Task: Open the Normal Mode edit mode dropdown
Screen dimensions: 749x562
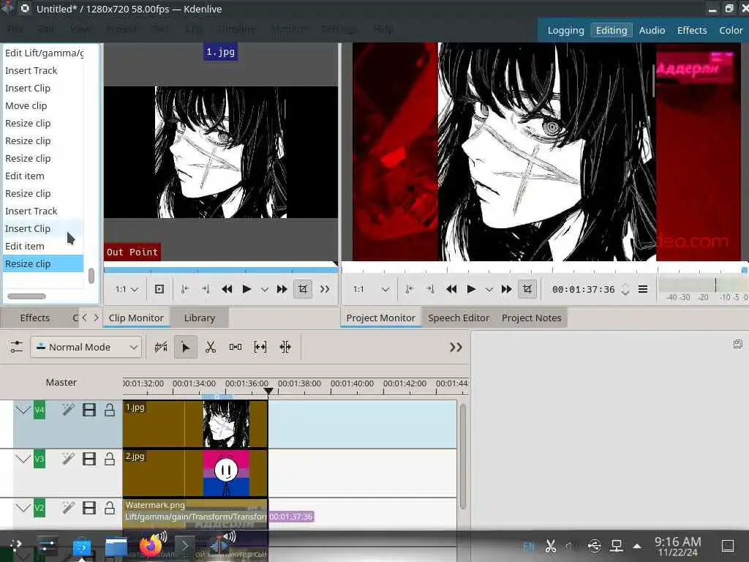Action: pos(86,347)
